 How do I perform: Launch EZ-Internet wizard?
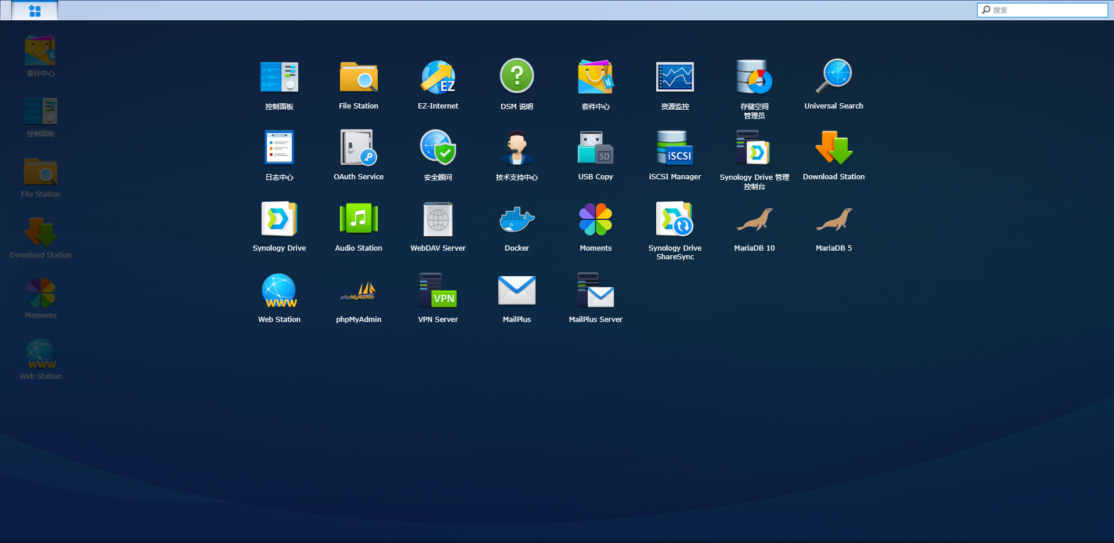(438, 78)
